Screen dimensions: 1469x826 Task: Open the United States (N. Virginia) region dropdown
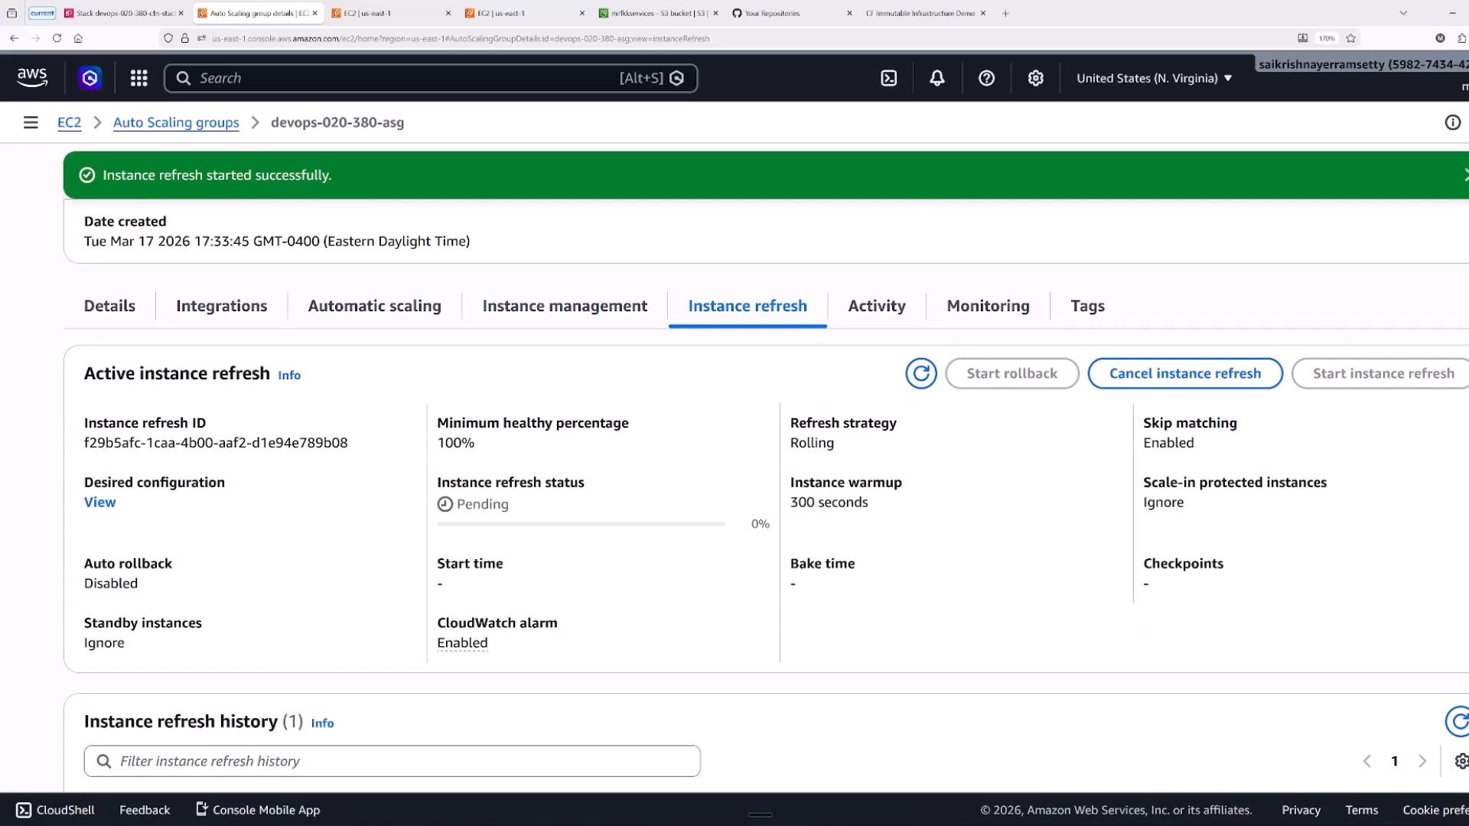(1155, 78)
